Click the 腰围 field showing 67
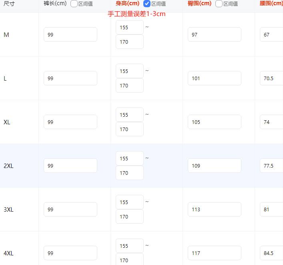The image size is (283, 265). tap(271, 34)
